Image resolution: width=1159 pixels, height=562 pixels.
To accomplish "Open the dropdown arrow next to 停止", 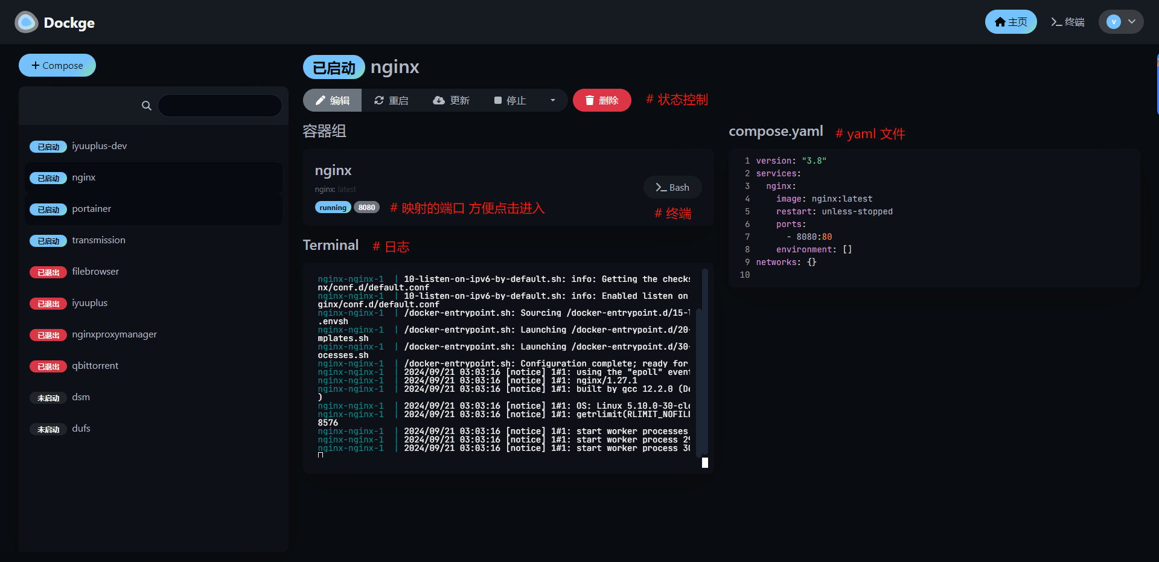I will click(553, 100).
